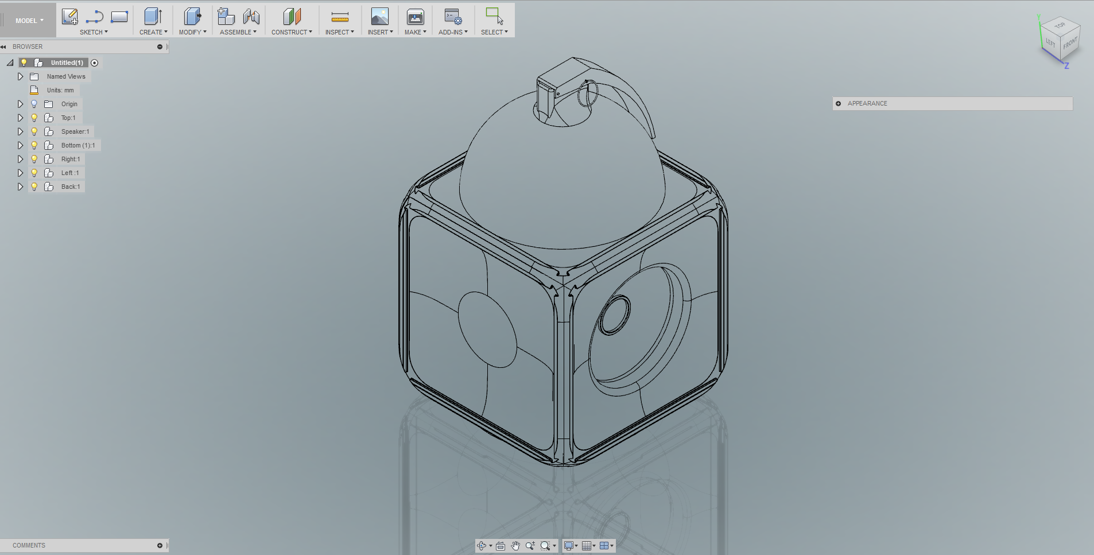Click the Units: mm document icon
This screenshot has height=555, width=1094.
click(x=34, y=90)
